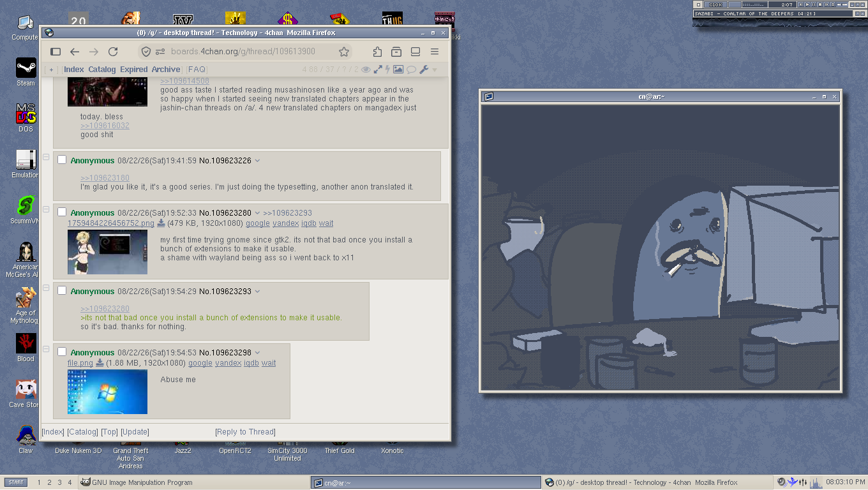Expand the 4chan X header dropdown arrow
Viewport: 868px width, 490px height.
click(x=435, y=70)
